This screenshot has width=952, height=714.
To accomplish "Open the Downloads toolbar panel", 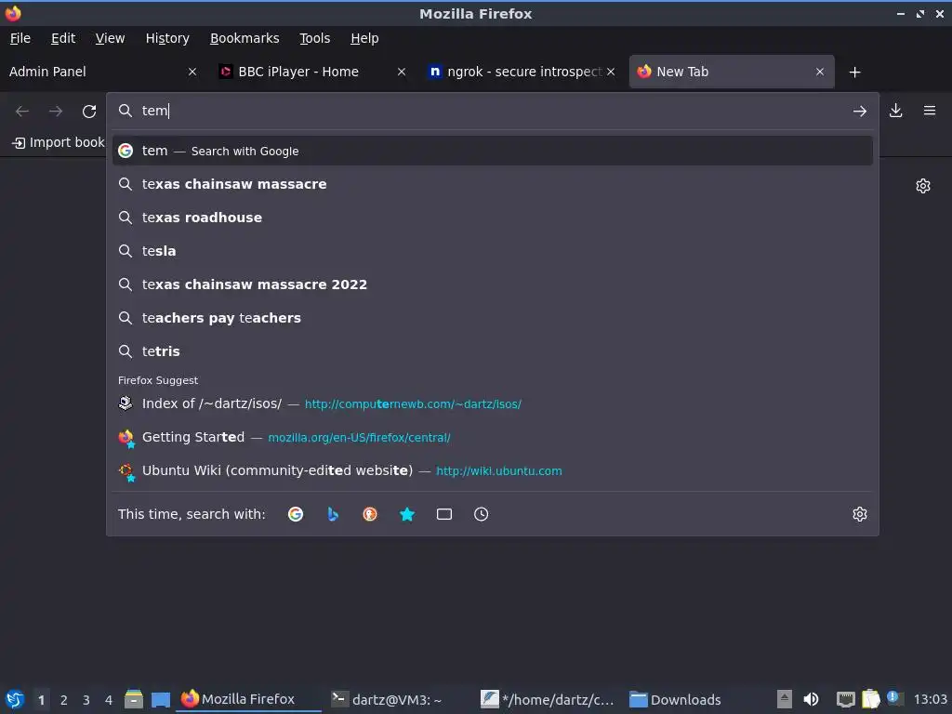I will click(895, 111).
